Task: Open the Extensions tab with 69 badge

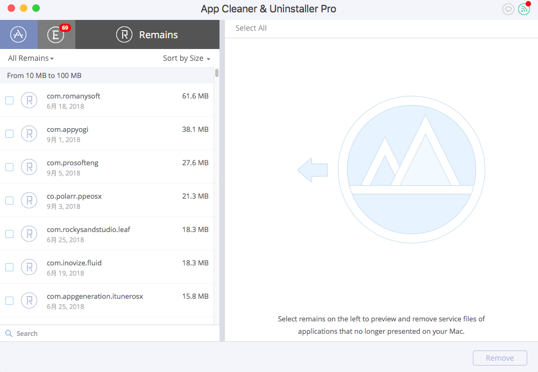Action: [x=56, y=34]
